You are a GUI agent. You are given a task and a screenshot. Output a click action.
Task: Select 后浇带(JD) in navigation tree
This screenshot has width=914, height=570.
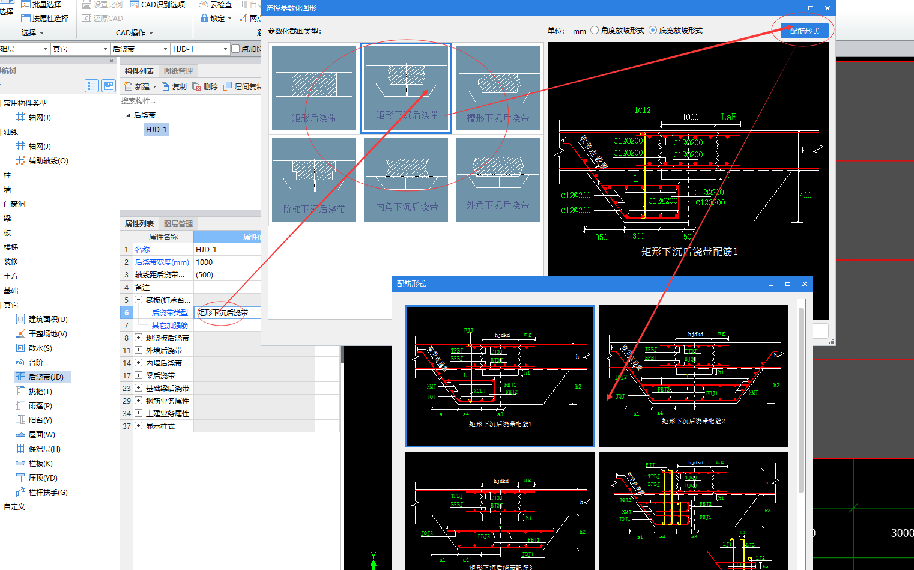pos(42,377)
